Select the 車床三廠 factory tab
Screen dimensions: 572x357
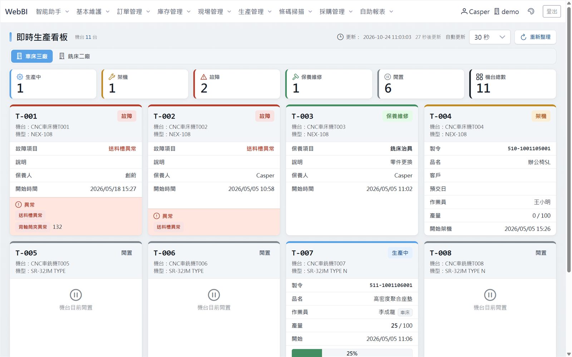point(32,56)
